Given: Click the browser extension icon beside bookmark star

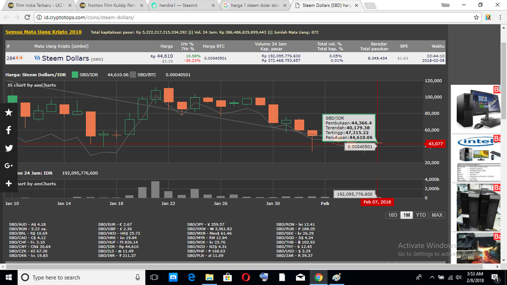Looking at the screenshot, I should pos(488,17).
